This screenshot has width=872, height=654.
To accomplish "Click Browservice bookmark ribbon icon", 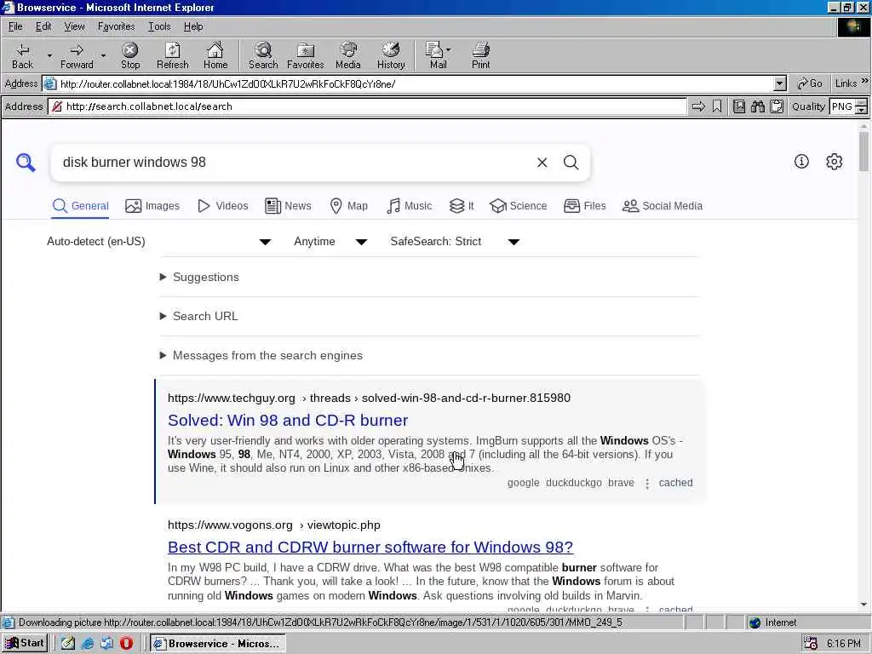I will (x=717, y=106).
